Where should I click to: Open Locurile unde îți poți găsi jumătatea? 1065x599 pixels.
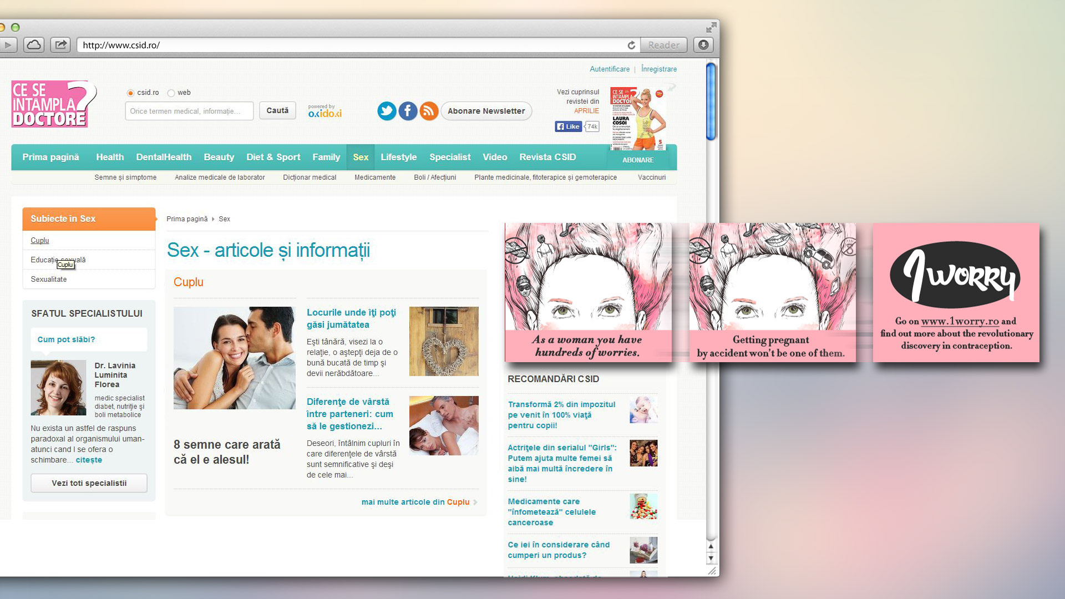pos(351,318)
